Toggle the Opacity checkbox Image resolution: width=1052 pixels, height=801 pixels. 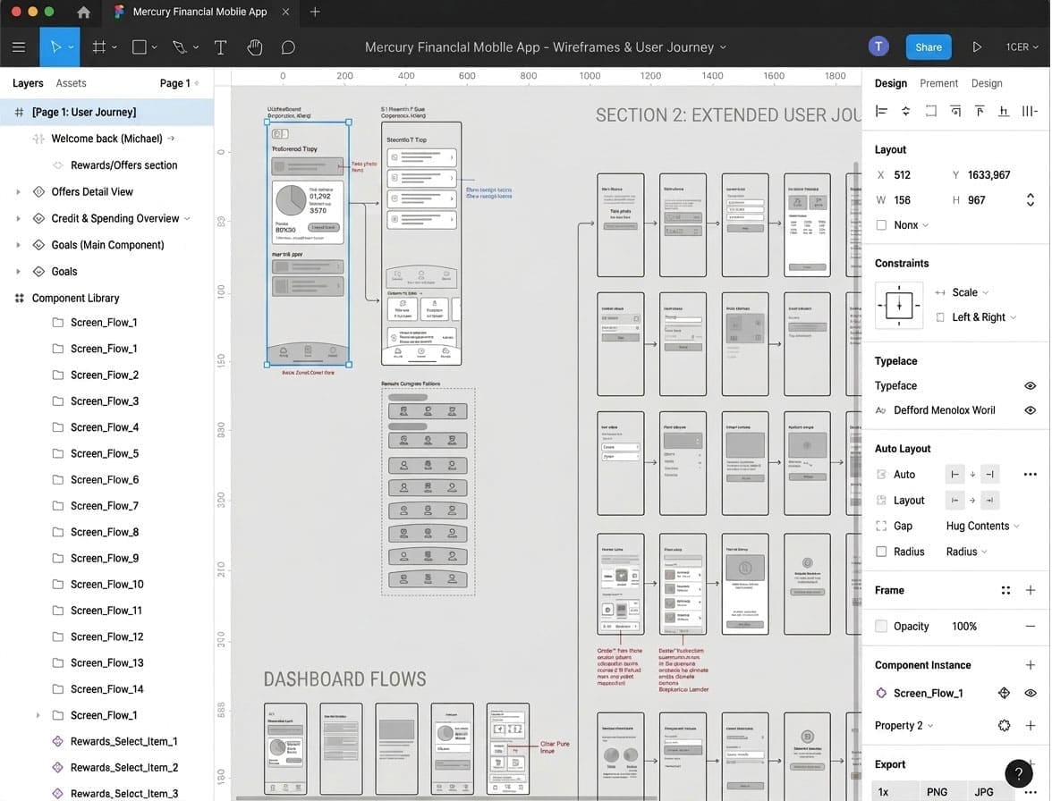click(x=882, y=626)
